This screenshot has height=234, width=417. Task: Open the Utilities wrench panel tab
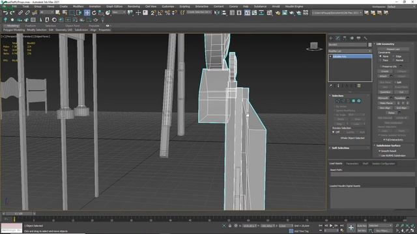click(366, 38)
